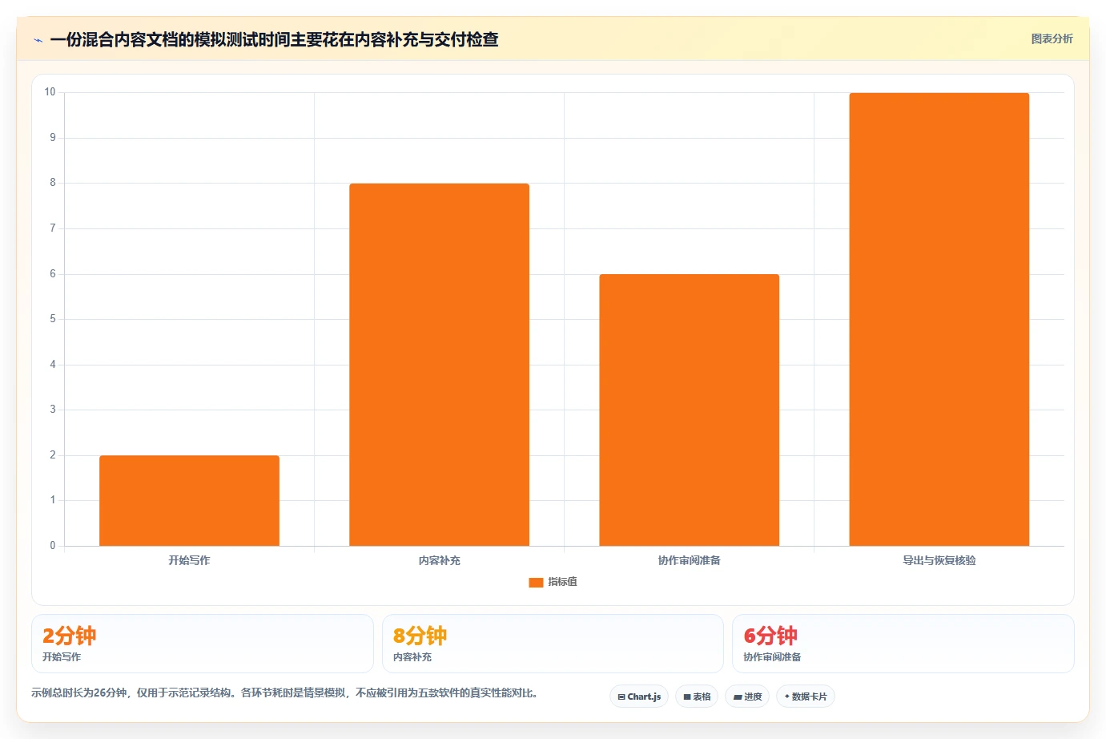Click the 进度 tag chip
1106x739 pixels.
747,697
